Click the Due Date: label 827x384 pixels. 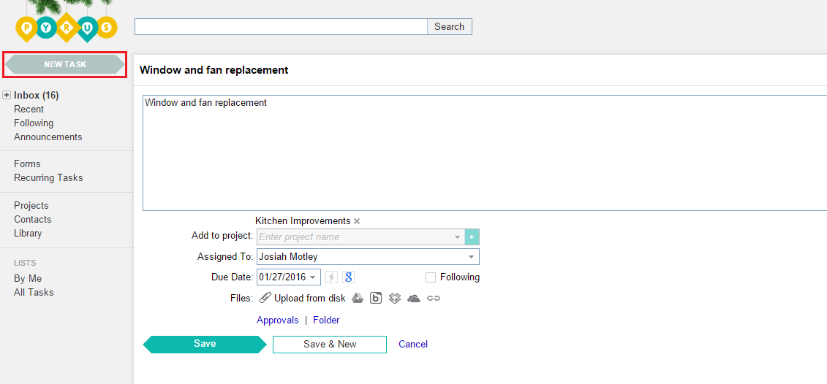click(232, 277)
